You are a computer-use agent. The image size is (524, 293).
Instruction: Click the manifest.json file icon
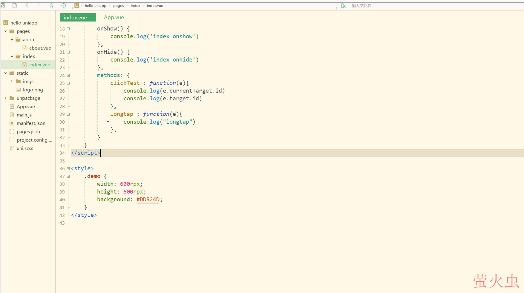click(x=12, y=123)
